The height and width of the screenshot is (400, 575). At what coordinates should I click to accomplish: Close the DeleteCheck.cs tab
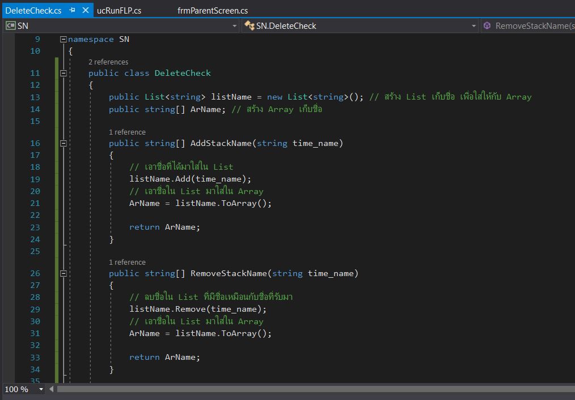pos(86,11)
